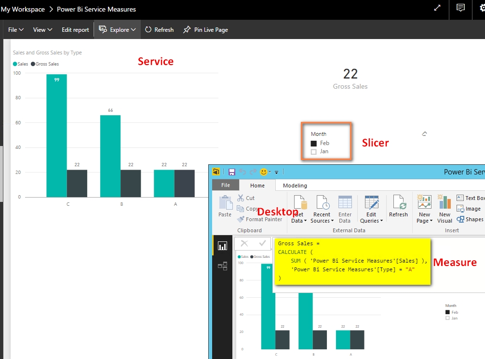Click the Undo arrow in Desktop toolbar
Image resolution: width=485 pixels, height=359 pixels.
pyautogui.click(x=242, y=172)
